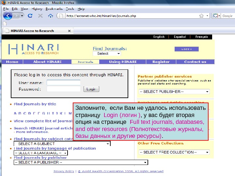
Task: Click the bookmarks toolbar page icon
Action: tap(5, 23)
